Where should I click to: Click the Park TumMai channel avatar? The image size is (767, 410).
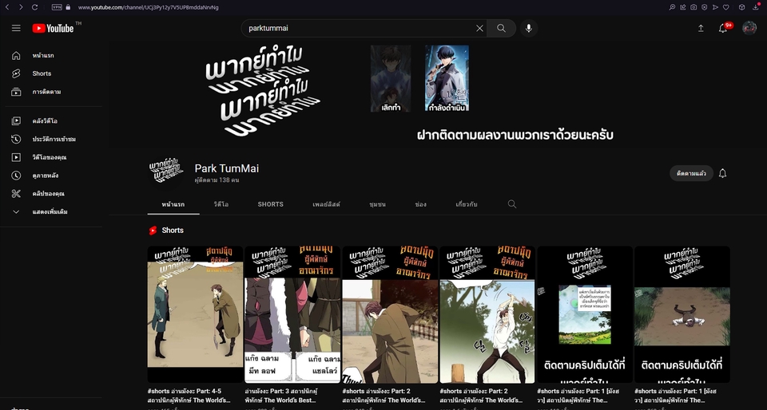coord(165,171)
